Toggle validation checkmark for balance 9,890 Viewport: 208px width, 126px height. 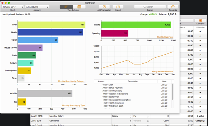pyautogui.click(x=200, y=31)
